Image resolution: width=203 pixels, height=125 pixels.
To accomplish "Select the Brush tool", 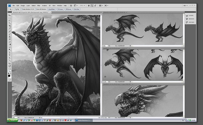I will (x=9, y=34).
